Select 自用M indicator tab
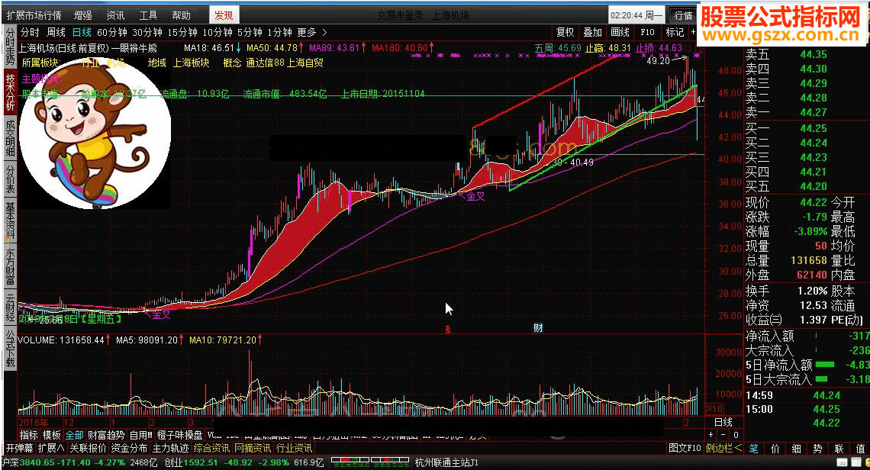This screenshot has width=870, height=470. pyautogui.click(x=141, y=435)
